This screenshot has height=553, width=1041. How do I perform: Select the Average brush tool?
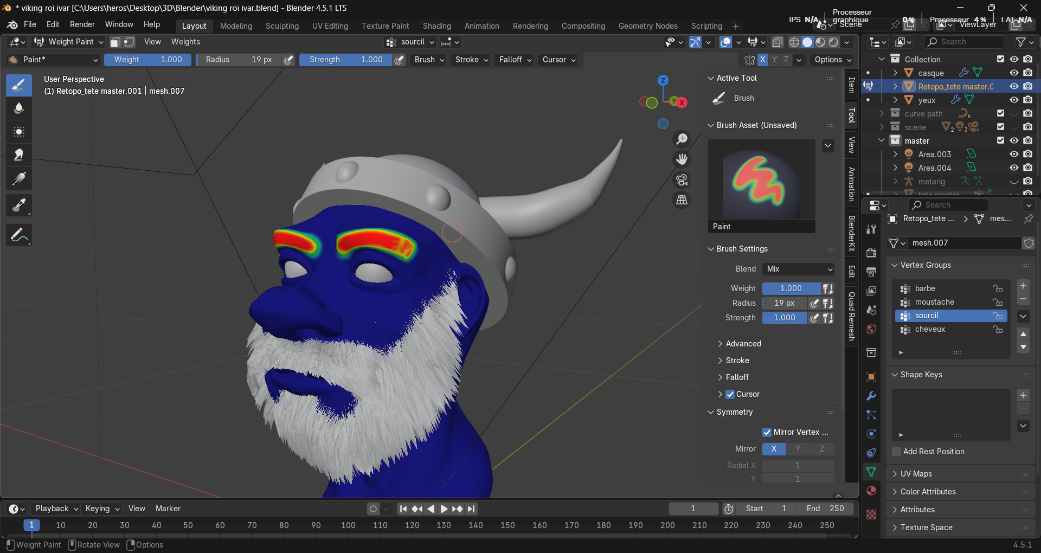[19, 132]
